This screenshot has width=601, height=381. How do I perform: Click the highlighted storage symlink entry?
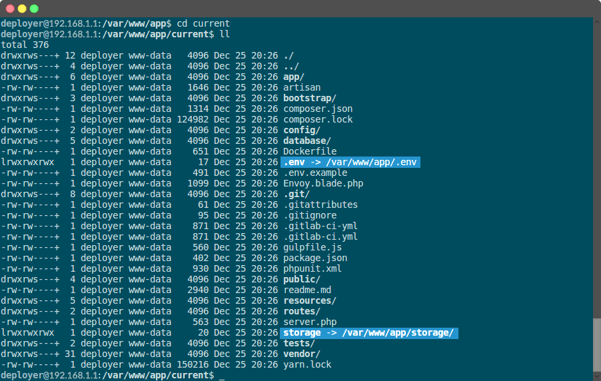(369, 332)
